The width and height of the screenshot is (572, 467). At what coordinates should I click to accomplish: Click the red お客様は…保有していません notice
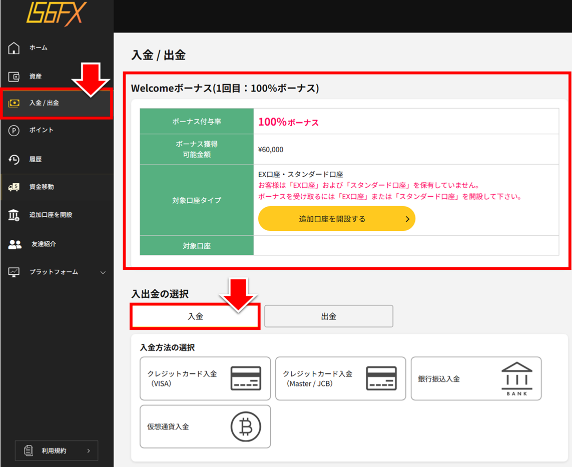tap(369, 185)
